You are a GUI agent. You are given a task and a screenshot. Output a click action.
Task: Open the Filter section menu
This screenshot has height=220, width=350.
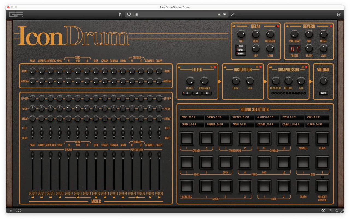point(211,67)
